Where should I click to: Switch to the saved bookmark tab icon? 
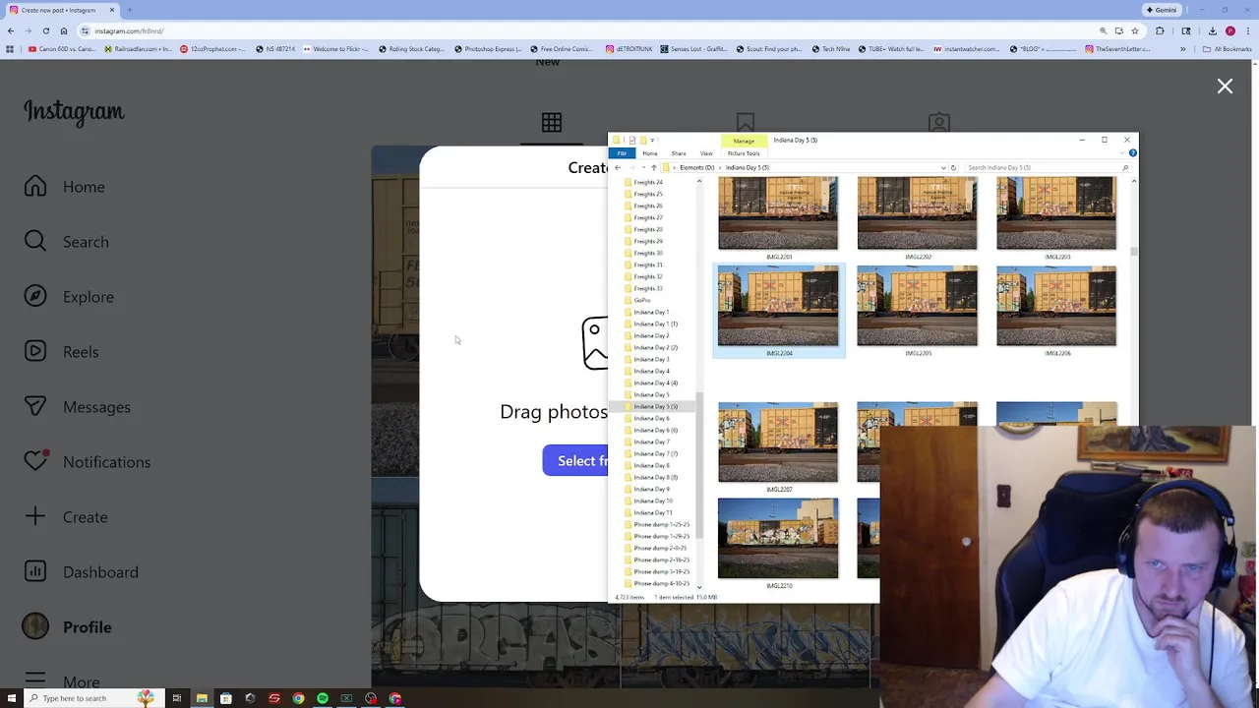click(x=745, y=123)
